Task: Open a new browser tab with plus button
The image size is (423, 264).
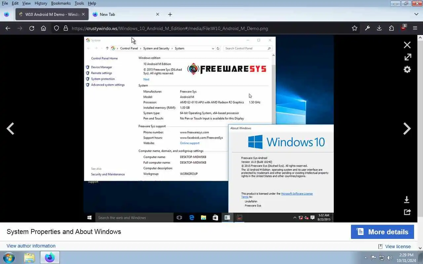Action: coord(170,15)
